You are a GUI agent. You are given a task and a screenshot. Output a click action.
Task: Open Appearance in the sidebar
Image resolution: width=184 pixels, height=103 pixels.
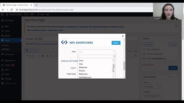9,60
